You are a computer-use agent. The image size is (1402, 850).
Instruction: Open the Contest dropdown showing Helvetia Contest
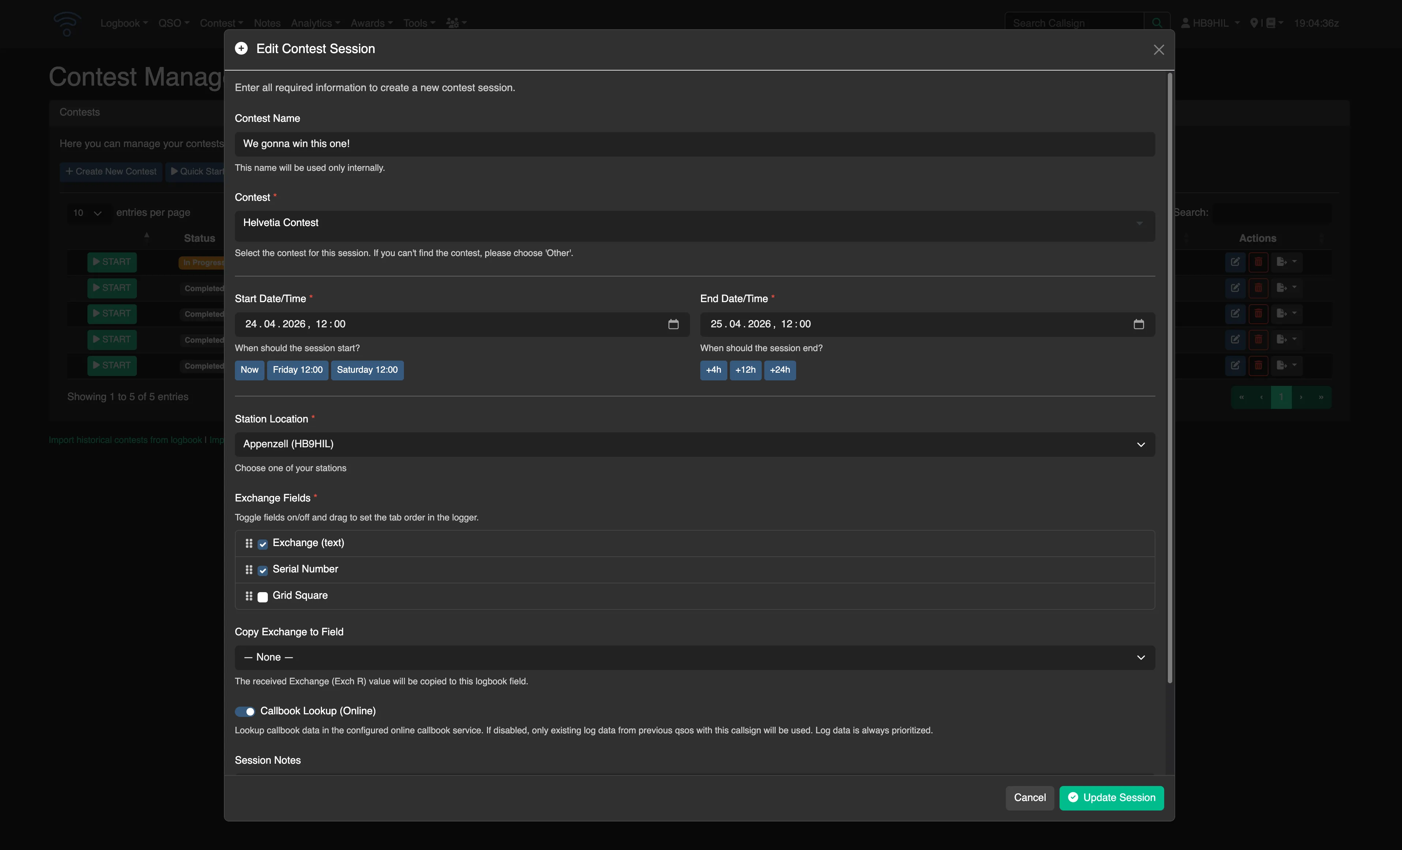click(x=695, y=226)
